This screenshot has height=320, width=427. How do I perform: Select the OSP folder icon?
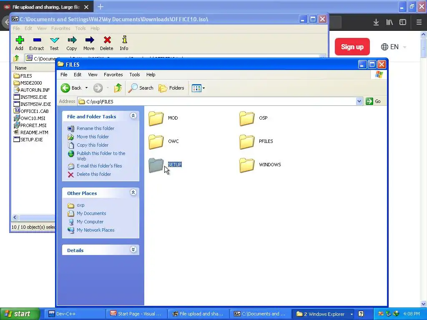(x=247, y=118)
